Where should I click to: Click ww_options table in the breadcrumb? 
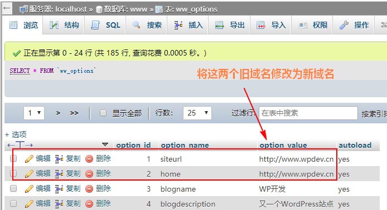tap(196, 9)
